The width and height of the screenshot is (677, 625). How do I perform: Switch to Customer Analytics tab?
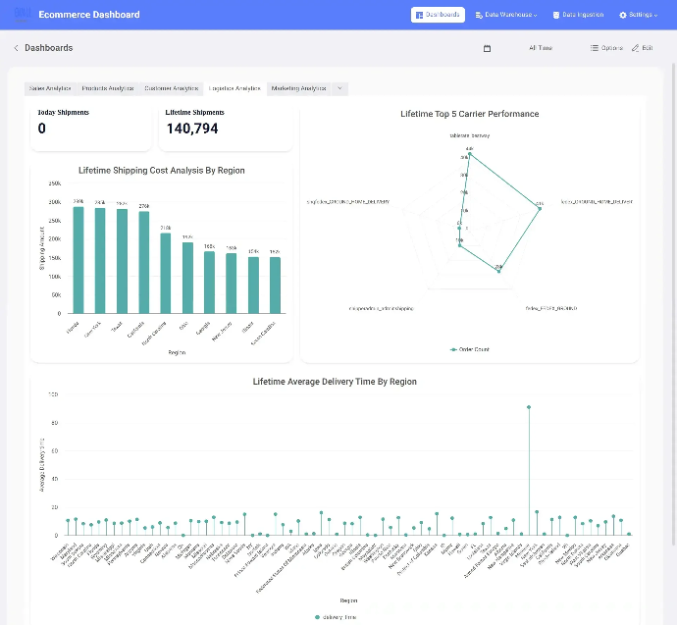172,88
